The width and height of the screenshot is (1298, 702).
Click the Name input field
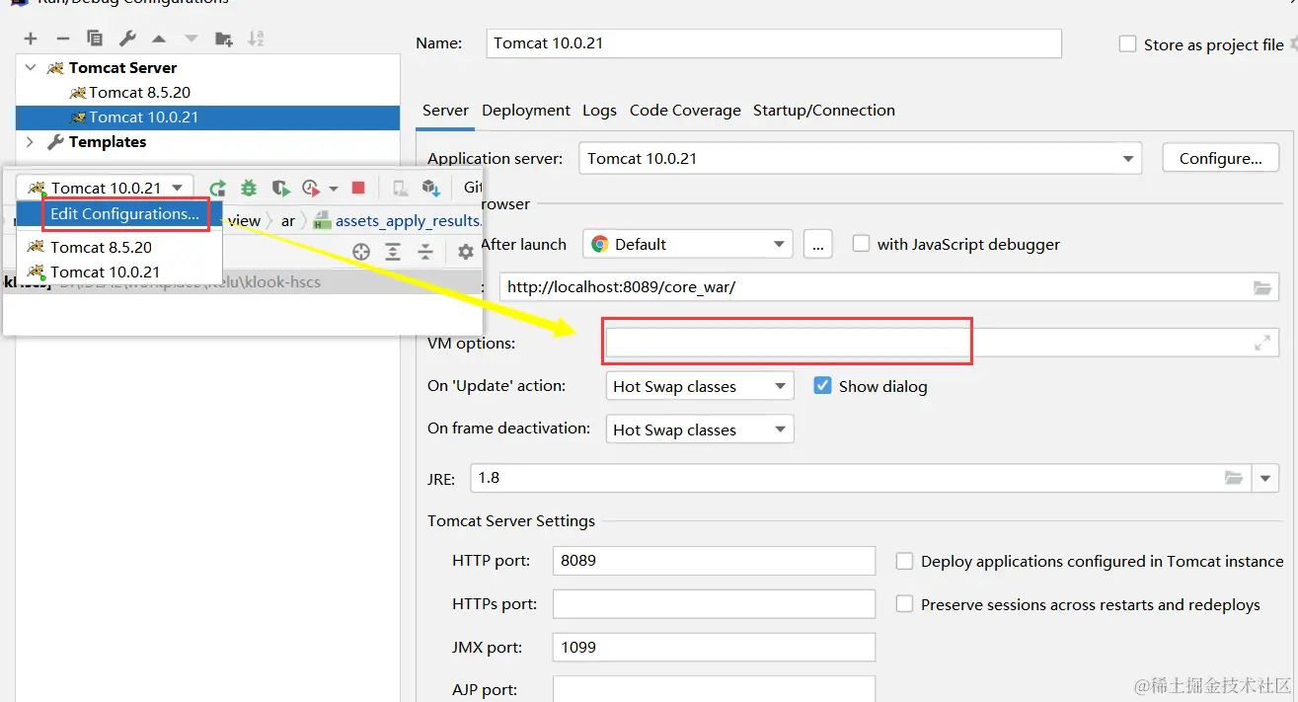click(x=774, y=43)
